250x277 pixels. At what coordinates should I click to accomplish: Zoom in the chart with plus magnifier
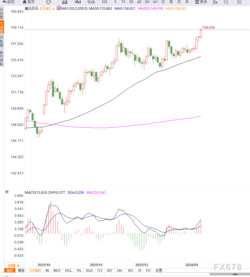pos(239,2)
